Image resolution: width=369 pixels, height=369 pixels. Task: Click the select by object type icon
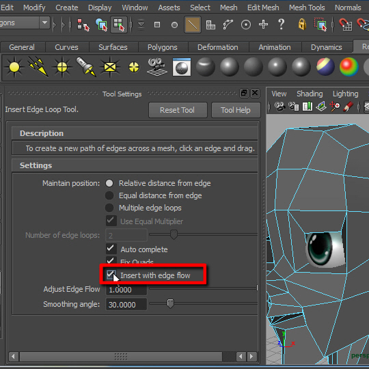point(101,25)
